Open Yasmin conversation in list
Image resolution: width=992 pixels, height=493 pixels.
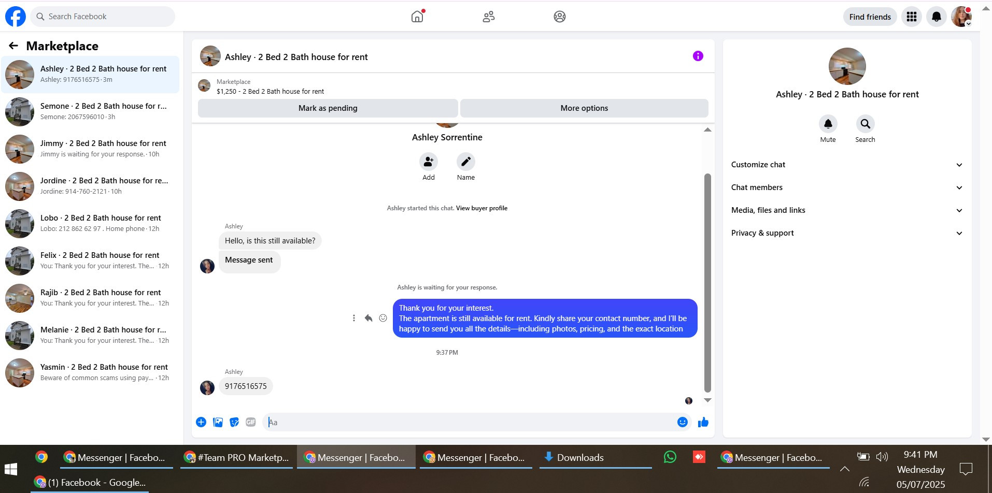pyautogui.click(x=90, y=373)
